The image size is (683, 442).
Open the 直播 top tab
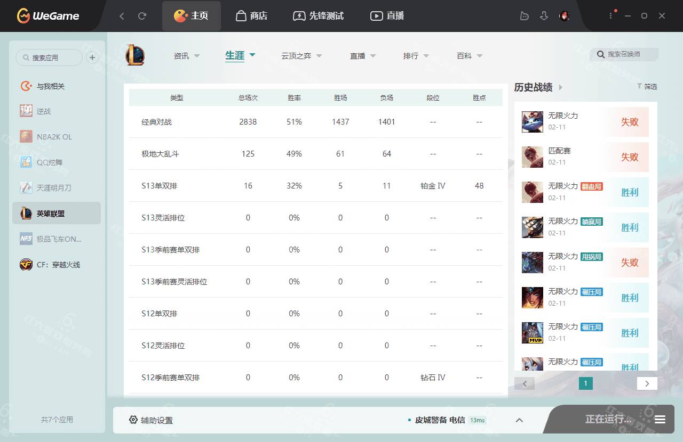point(387,16)
